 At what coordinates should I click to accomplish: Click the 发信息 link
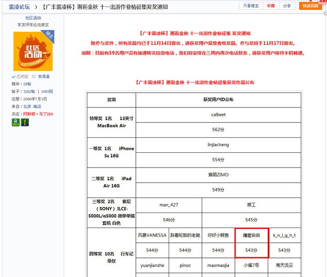click(x=44, y=77)
